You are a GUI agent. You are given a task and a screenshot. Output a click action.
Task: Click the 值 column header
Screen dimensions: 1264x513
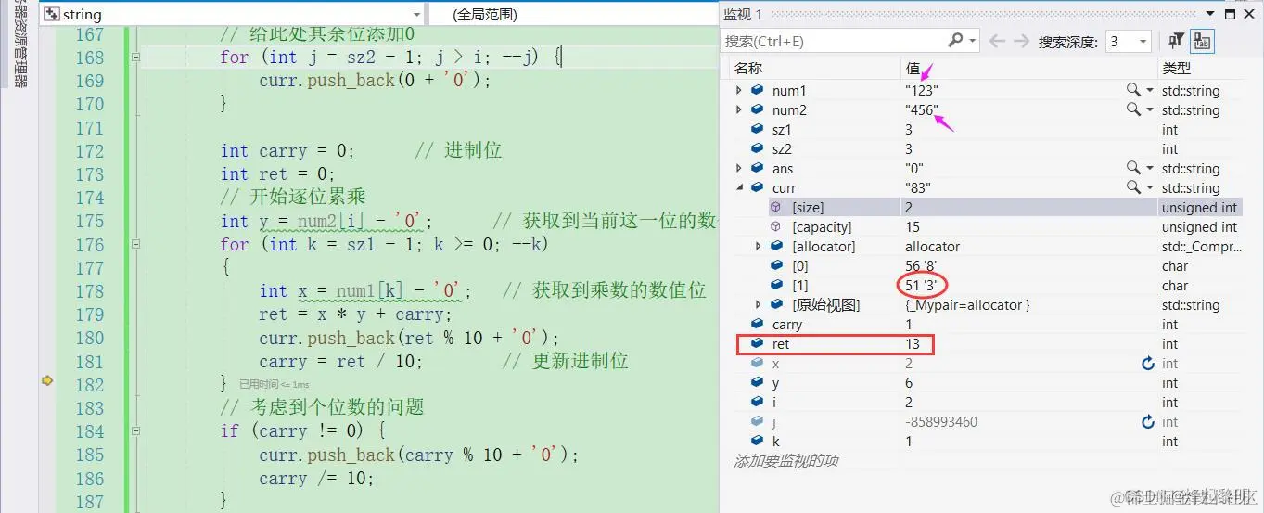click(913, 68)
